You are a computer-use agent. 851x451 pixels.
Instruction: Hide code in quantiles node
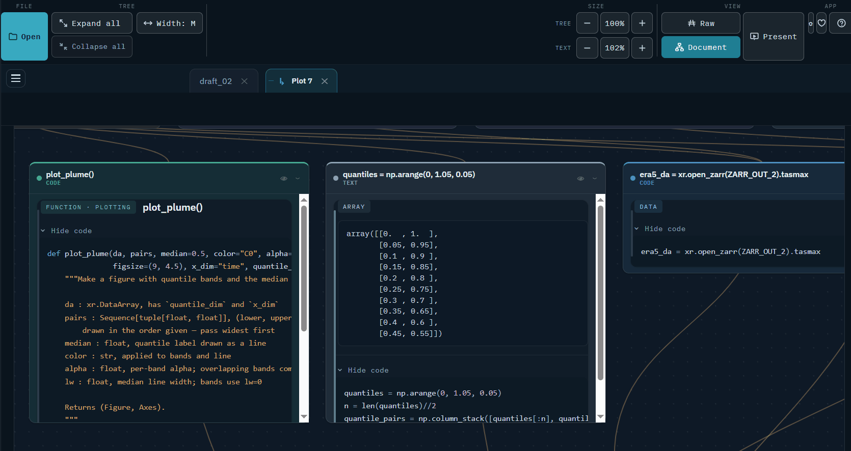pyautogui.click(x=363, y=371)
